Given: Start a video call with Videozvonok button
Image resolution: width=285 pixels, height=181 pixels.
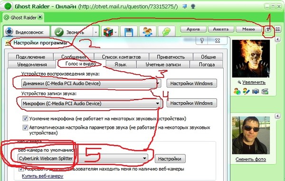Looking at the screenshot, I should 26,32.
